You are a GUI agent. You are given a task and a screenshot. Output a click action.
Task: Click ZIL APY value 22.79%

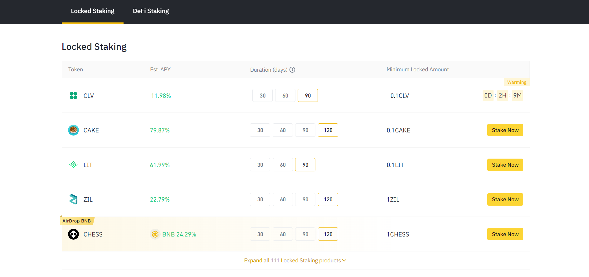point(160,199)
